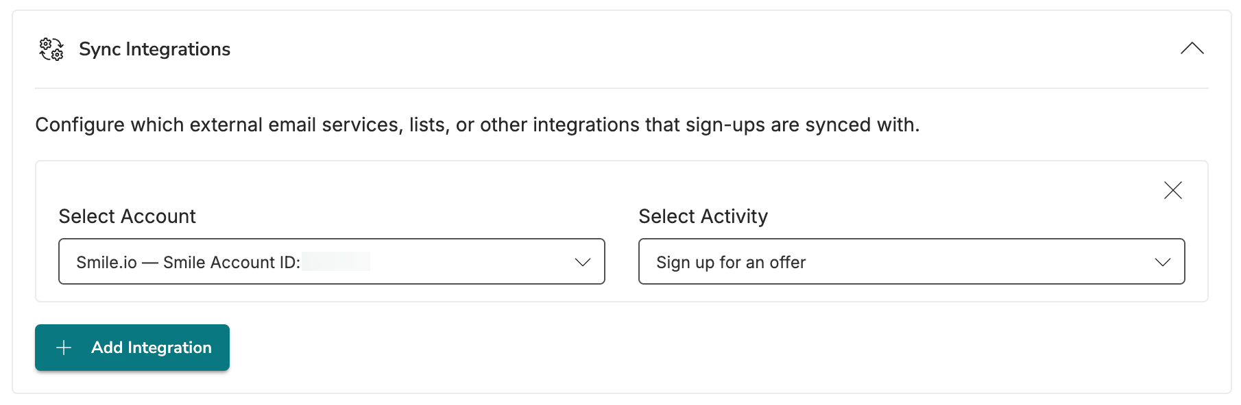Viewport: 1241px width, 405px height.
Task: Click 'Smile.io' text in account selector
Action: point(106,262)
